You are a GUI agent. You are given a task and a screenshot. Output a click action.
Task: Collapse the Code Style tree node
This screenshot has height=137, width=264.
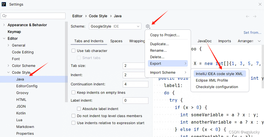pyautogui.click(x=8, y=72)
